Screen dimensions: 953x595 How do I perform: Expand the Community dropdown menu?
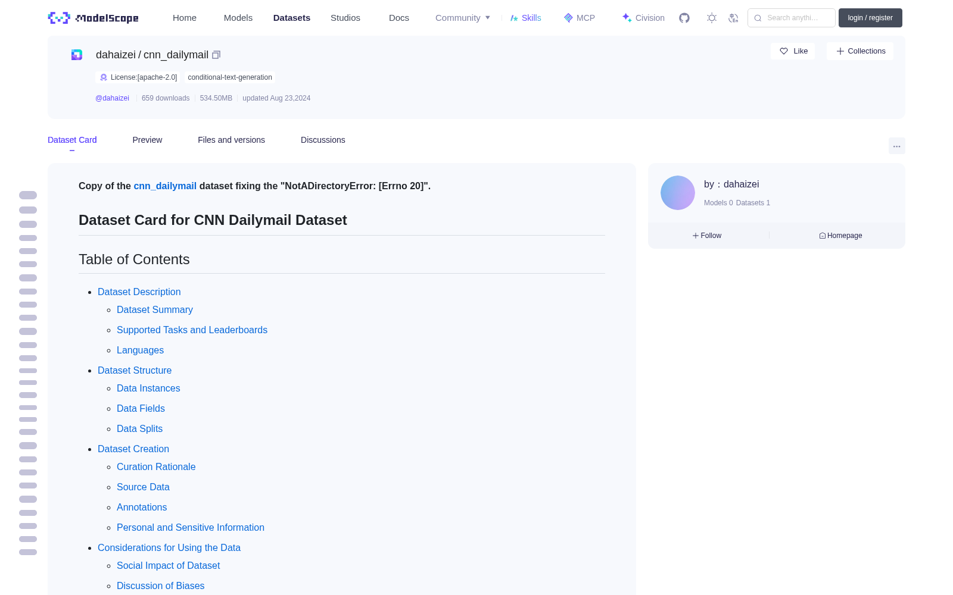463,18
